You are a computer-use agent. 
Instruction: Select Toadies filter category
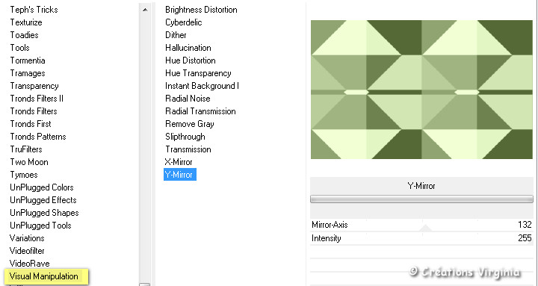click(24, 35)
